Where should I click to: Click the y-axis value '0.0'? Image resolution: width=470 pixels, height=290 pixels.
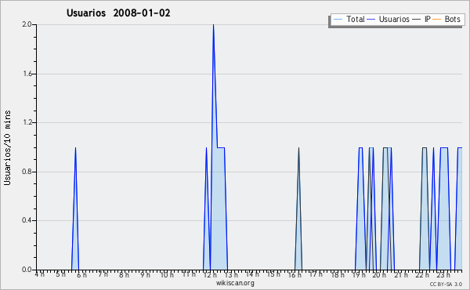27,270
